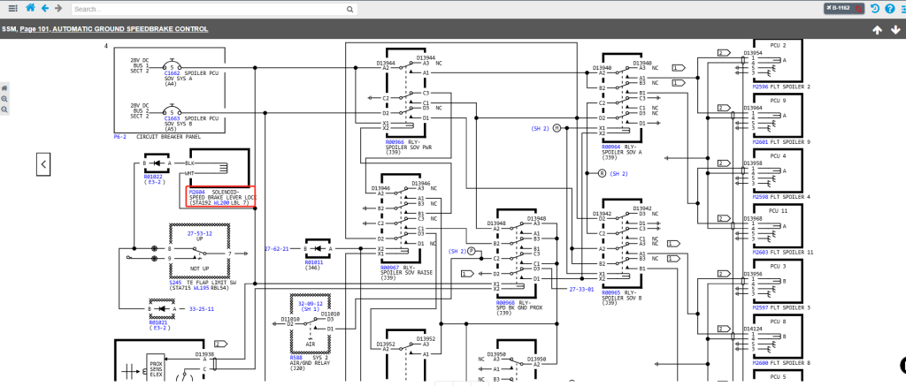
Task: Follow the (SH 2) link beside circle M
Action: pyautogui.click(x=541, y=128)
